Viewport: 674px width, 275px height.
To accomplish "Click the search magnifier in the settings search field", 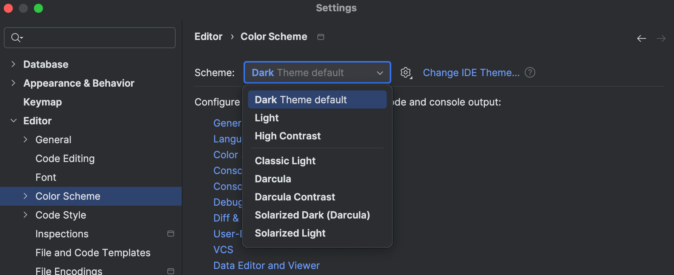I will [15, 37].
